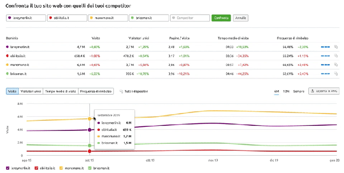Click the green bricoman.it data point on chart

pyautogui.click(x=89, y=146)
